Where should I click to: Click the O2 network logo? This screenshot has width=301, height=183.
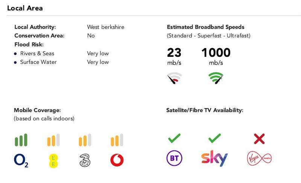[21, 160]
